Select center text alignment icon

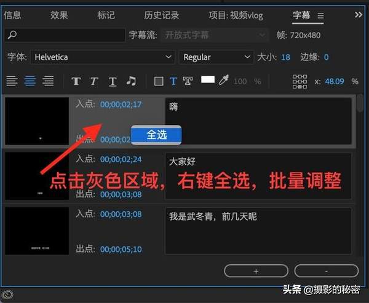30,81
